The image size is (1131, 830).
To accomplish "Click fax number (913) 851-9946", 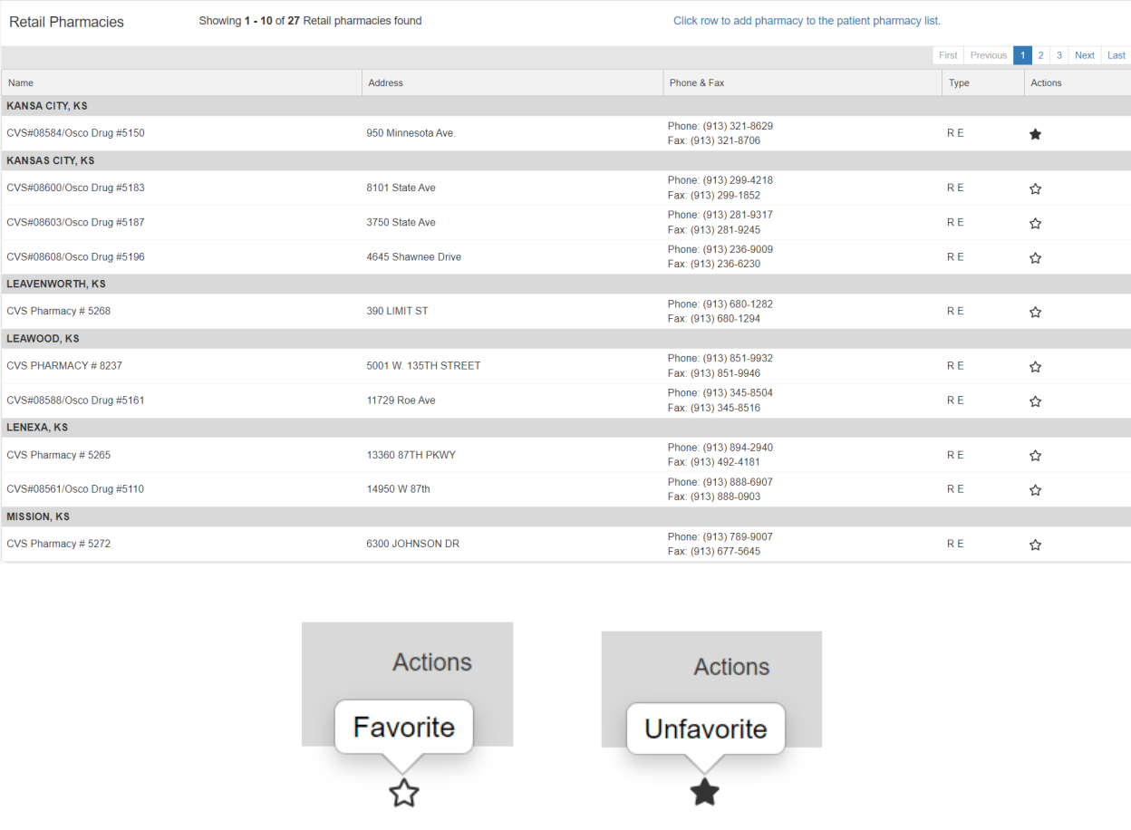I will 725,372.
